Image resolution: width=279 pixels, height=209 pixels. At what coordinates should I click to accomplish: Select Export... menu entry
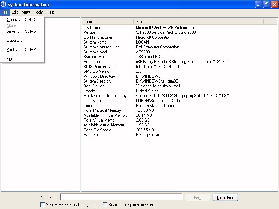tap(22, 40)
